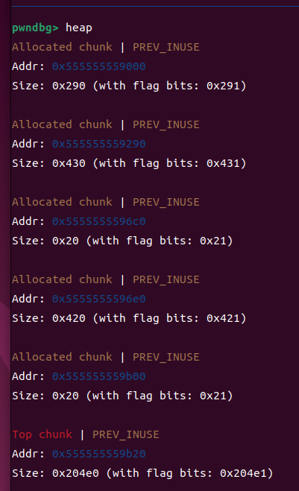The image size is (299, 491).
Task: Select address 0x5555555596c0
Action: [x=98, y=221]
